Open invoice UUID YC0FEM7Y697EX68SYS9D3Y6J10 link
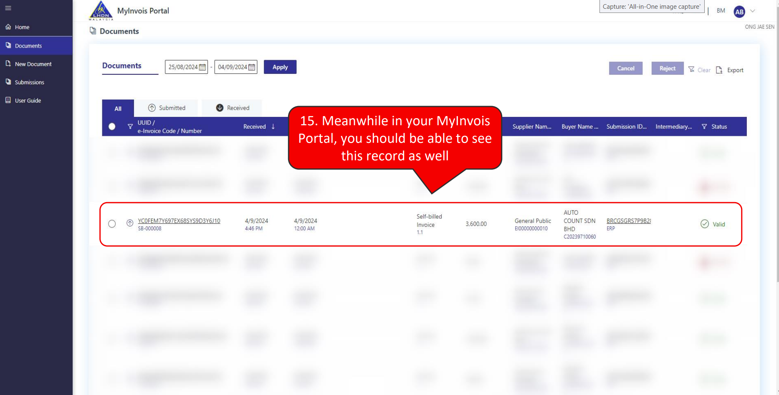Screen dimensions: 779x395 click(x=179, y=221)
